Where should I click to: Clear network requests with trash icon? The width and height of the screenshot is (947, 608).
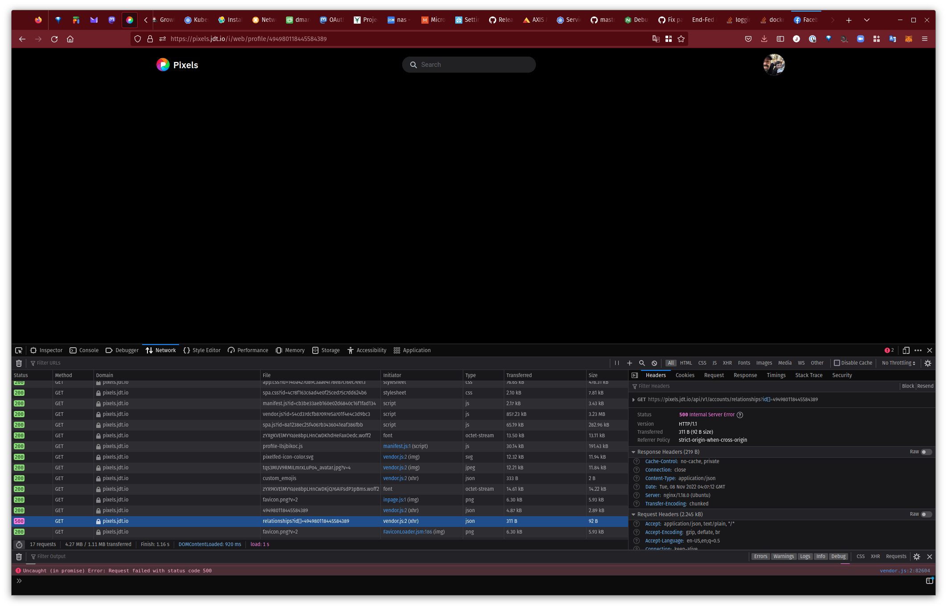19,363
